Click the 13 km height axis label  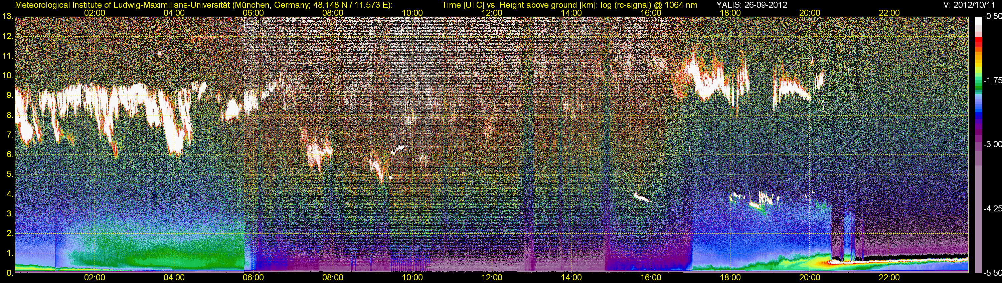tap(7, 17)
